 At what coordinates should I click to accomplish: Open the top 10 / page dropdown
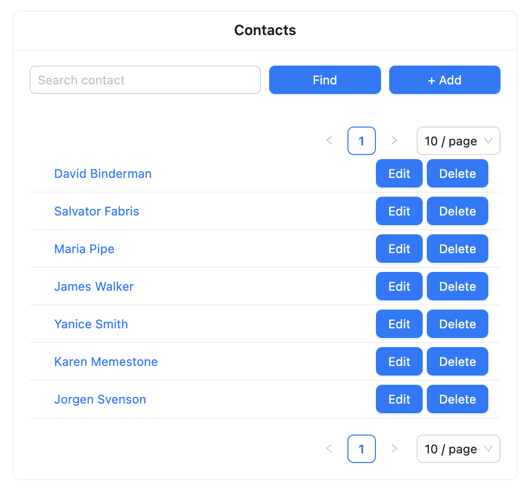click(x=458, y=141)
